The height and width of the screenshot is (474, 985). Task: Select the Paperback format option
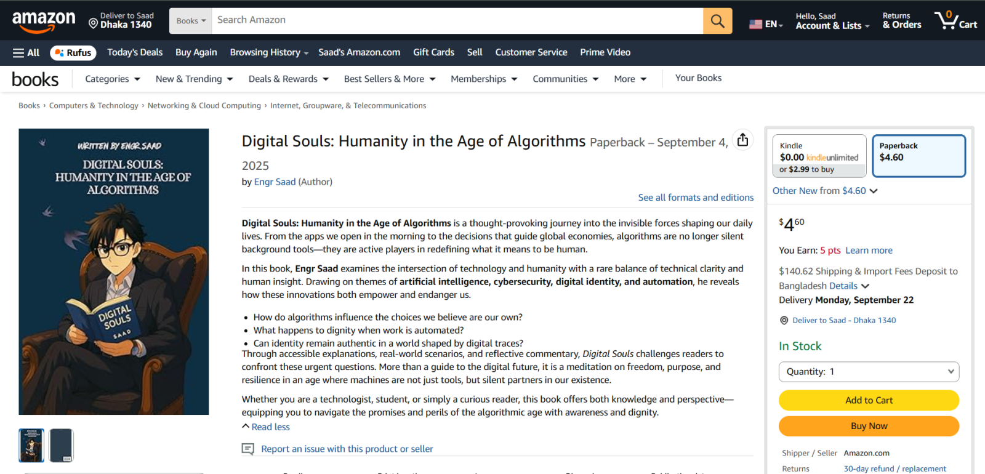coord(918,156)
